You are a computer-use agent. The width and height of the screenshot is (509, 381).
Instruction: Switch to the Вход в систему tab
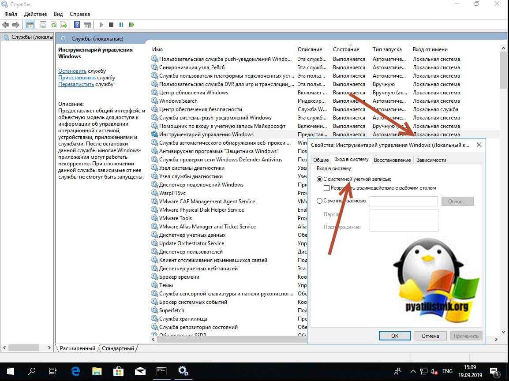coord(351,159)
